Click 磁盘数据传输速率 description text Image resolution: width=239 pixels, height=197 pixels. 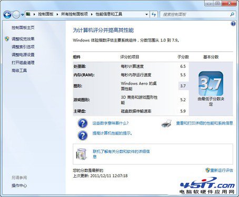pyautogui.click(x=136, y=111)
